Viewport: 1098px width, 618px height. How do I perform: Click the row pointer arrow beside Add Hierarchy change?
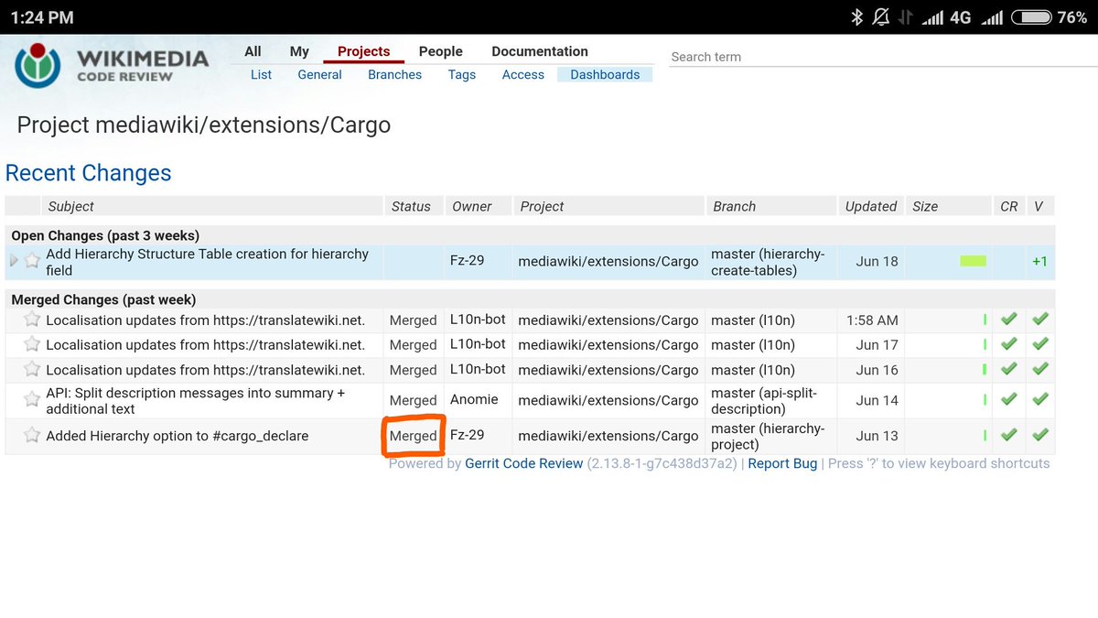tap(14, 261)
